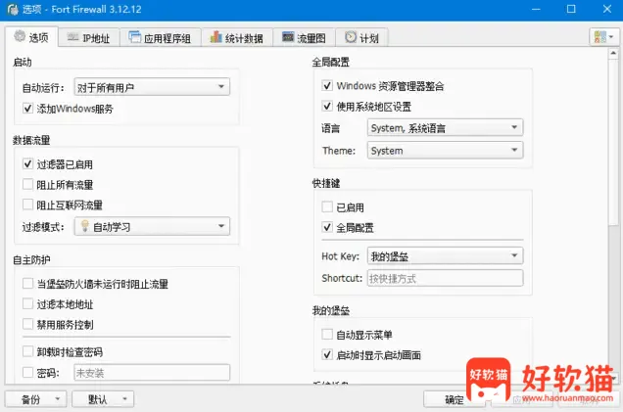Minimize the Fort Firewall window
Image resolution: width=623 pixels, height=412 pixels.
[536, 9]
